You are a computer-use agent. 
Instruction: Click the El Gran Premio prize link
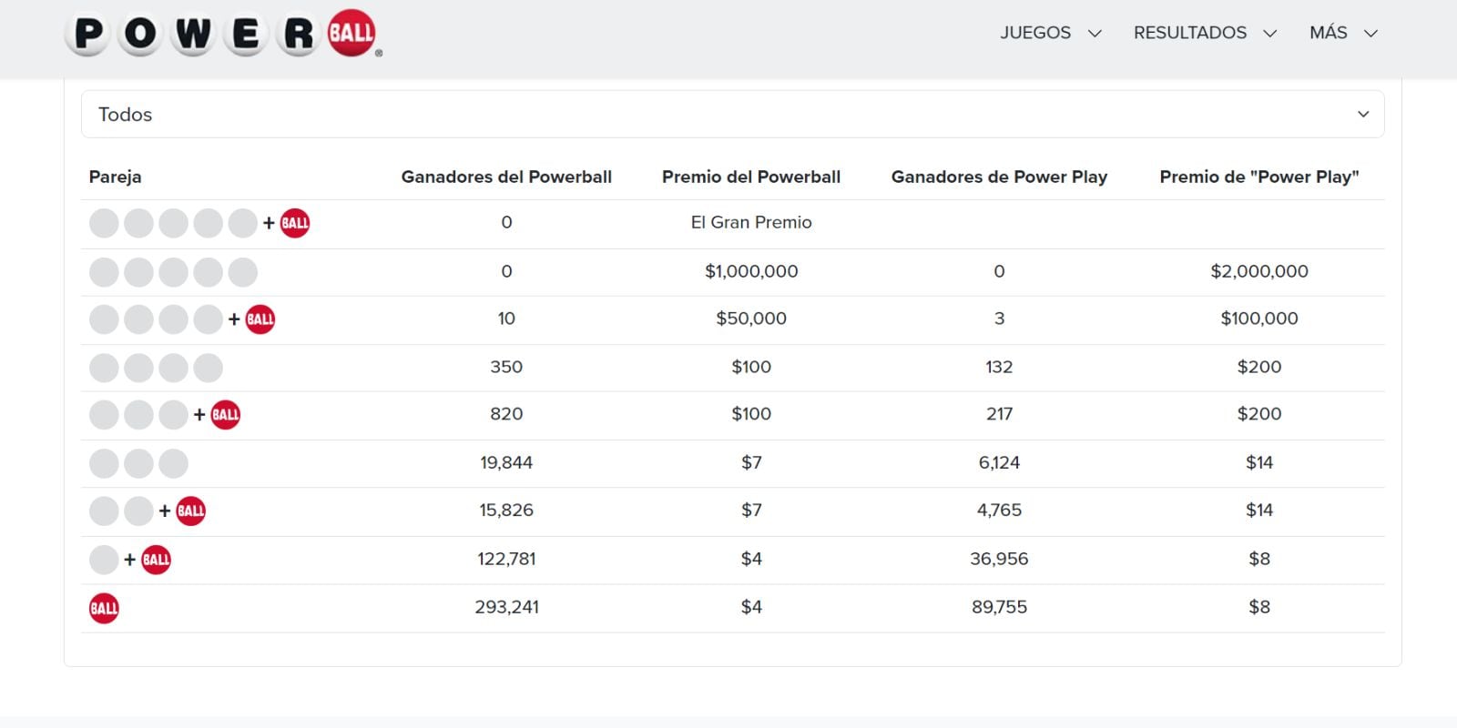point(751,222)
